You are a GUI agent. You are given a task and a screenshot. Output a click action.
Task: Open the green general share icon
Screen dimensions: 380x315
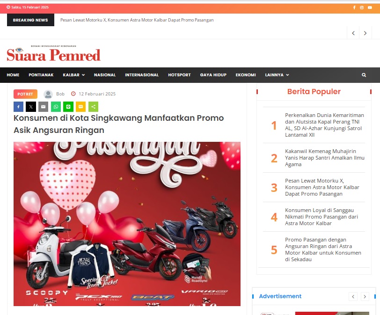(x=93, y=107)
